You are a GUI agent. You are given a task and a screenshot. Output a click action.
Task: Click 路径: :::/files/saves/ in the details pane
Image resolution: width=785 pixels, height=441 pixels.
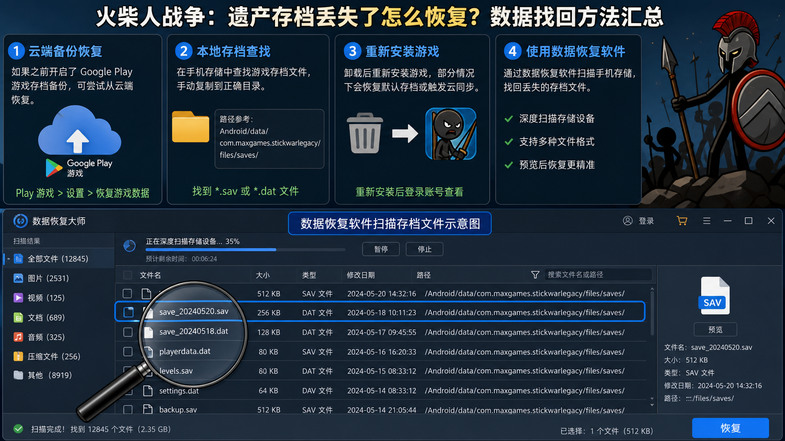(x=699, y=399)
